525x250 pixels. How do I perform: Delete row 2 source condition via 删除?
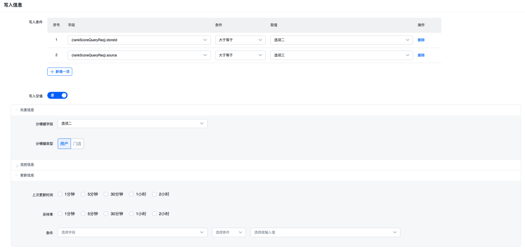(421, 55)
